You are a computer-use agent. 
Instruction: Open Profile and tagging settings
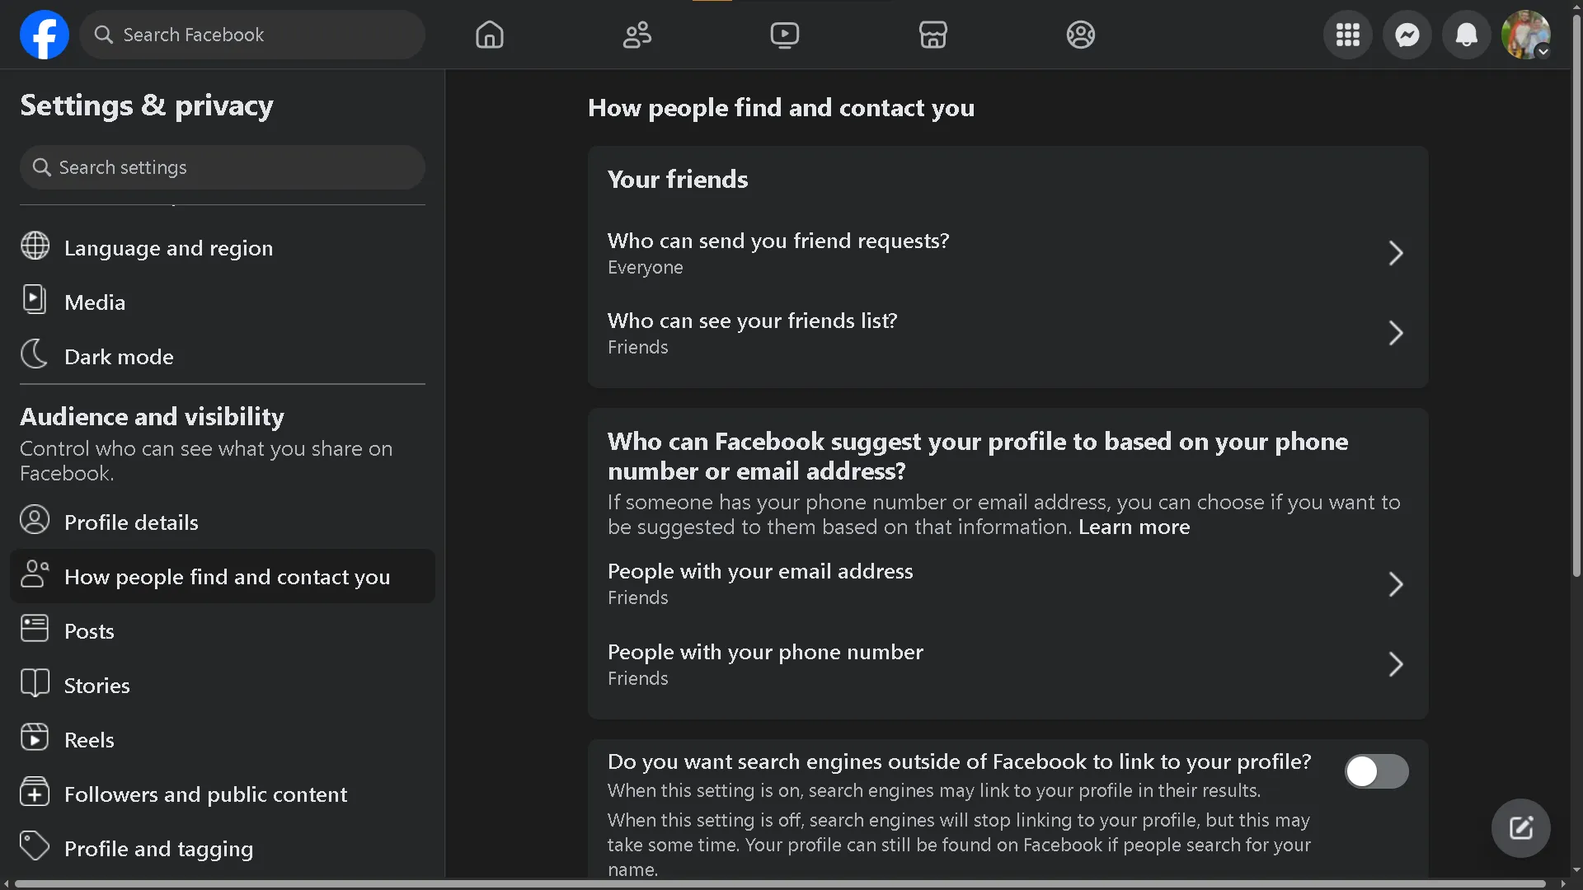coord(159,848)
